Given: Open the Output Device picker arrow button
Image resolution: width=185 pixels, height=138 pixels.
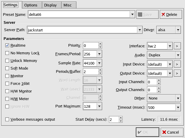Looking at the screenshot, I should pos(177,73).
